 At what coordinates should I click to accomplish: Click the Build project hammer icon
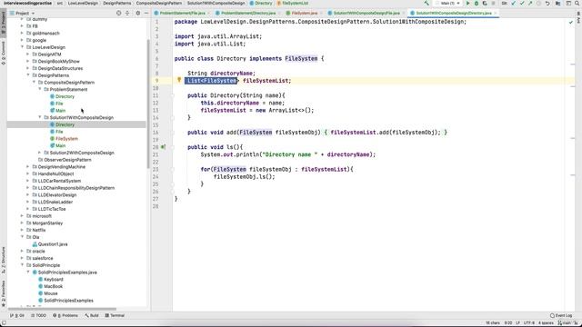pyautogui.click(x=426, y=3)
